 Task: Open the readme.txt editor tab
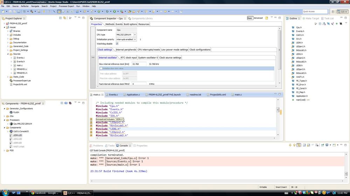pyautogui.click(x=194, y=95)
